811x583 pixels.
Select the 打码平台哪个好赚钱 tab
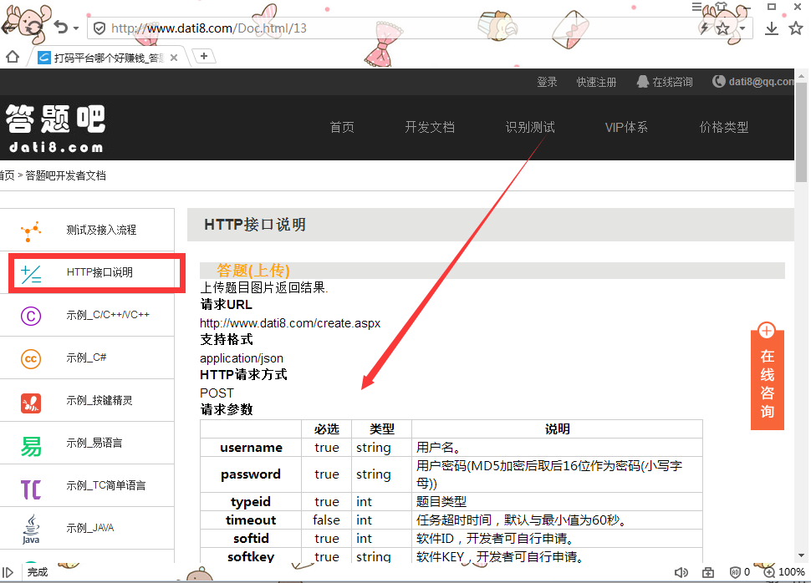pos(109,58)
